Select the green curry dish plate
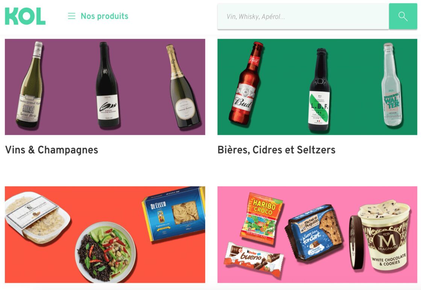The height and width of the screenshot is (290, 421). coord(105,252)
